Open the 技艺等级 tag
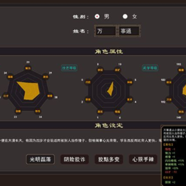The height and width of the screenshot is (186, 186). (x=69, y=68)
